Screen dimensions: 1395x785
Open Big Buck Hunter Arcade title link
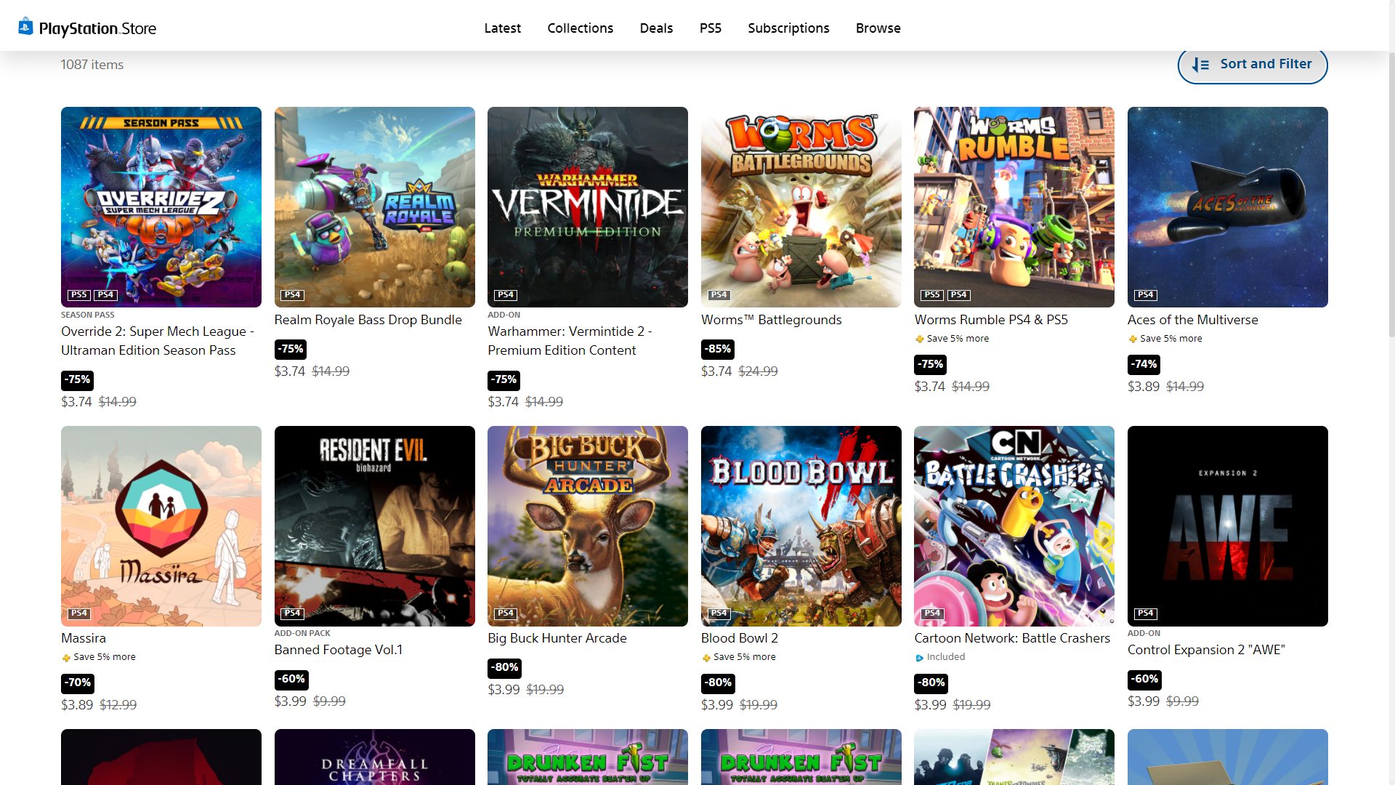[557, 638]
